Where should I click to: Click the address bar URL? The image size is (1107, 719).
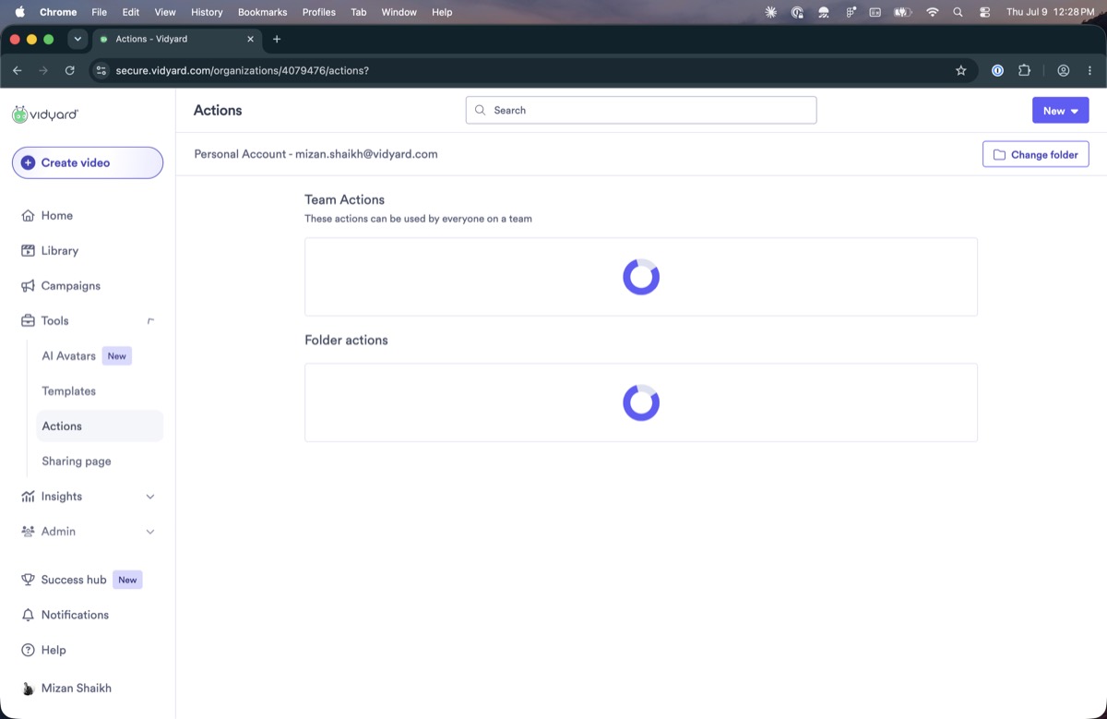click(242, 70)
